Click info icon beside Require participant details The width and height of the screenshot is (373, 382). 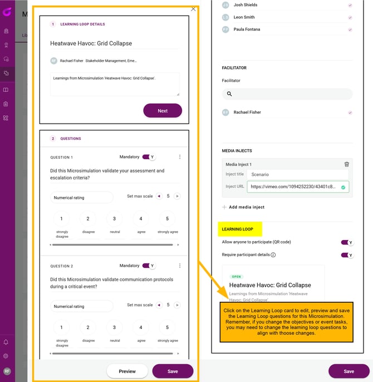pyautogui.click(x=273, y=255)
